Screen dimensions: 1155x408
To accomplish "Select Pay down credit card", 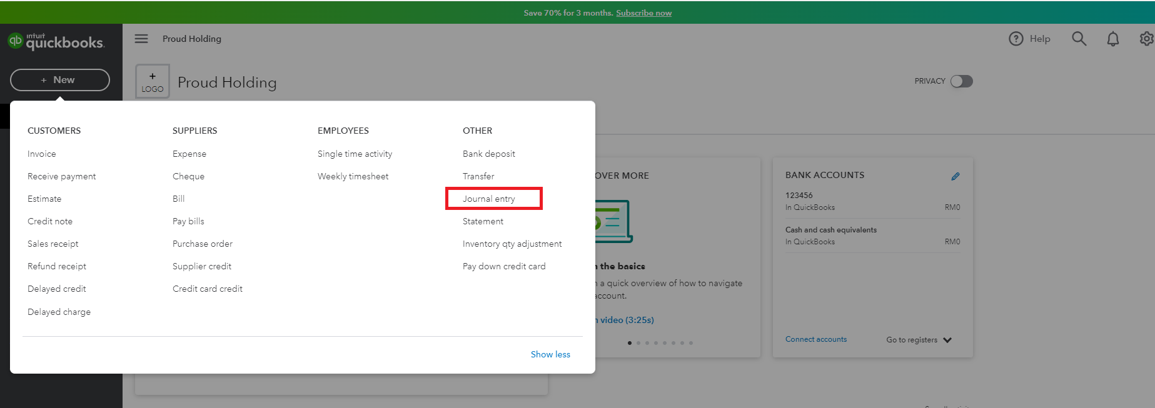I will pos(504,266).
